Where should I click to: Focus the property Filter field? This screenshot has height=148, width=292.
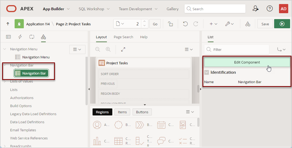click(x=237, y=50)
